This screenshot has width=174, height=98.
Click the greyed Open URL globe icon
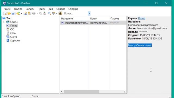[34, 13]
